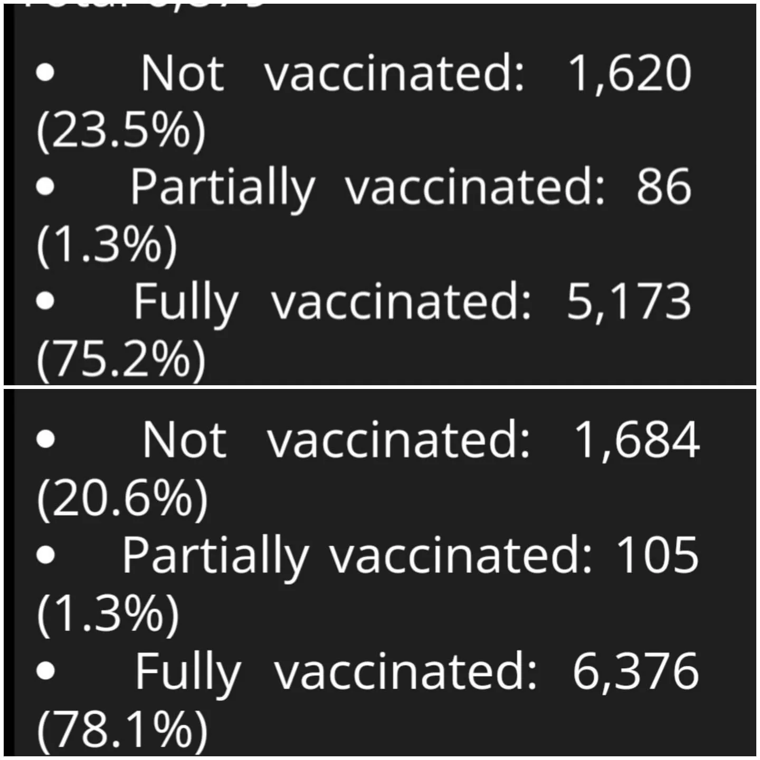760x760 pixels.
Task: Select the "Not vaccinated: 1,620" text line
Action: [415, 73]
